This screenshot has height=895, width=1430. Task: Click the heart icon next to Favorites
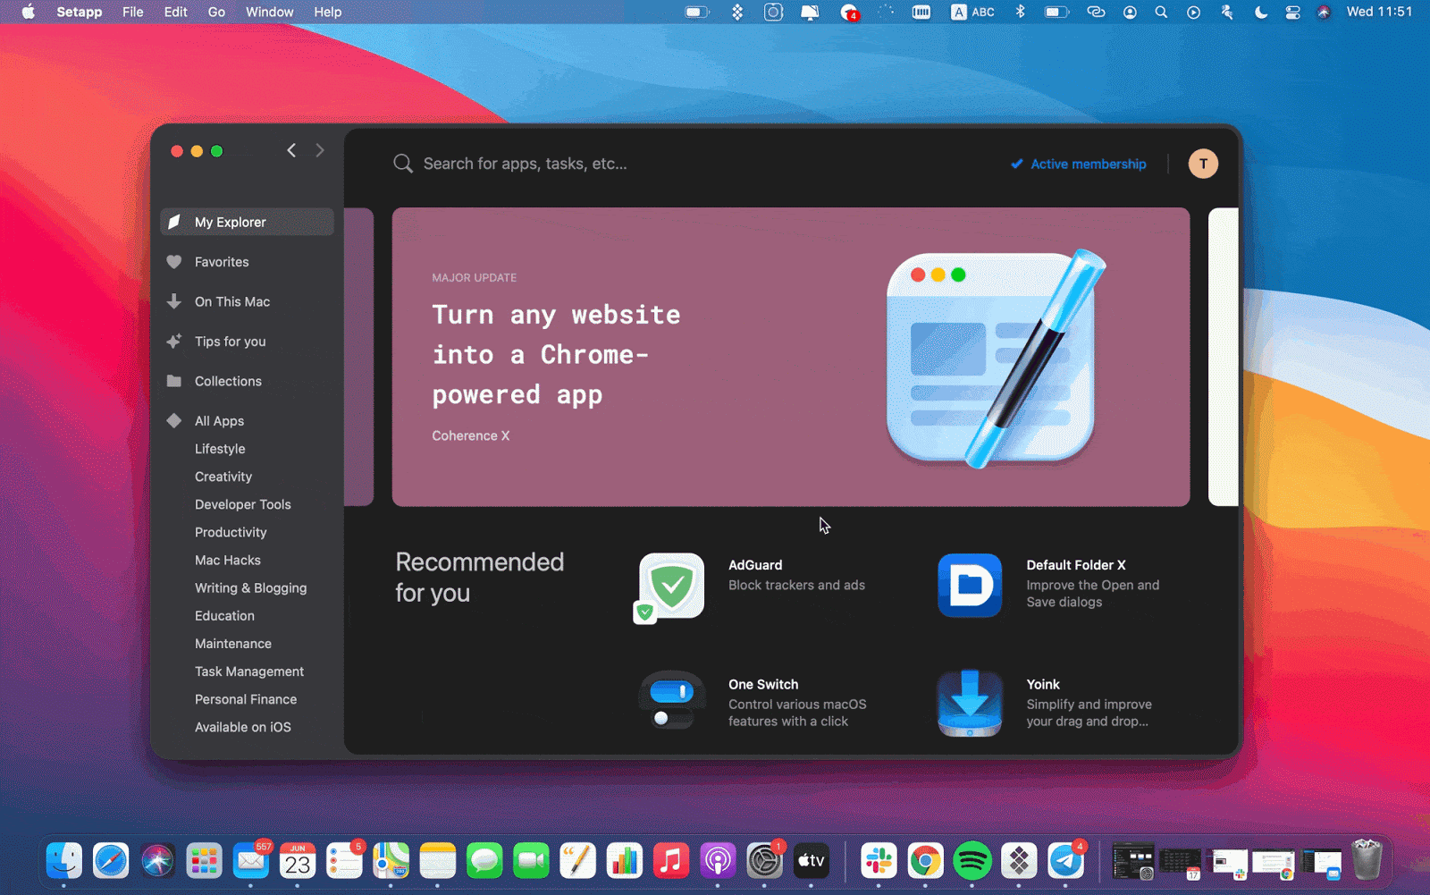point(174,262)
